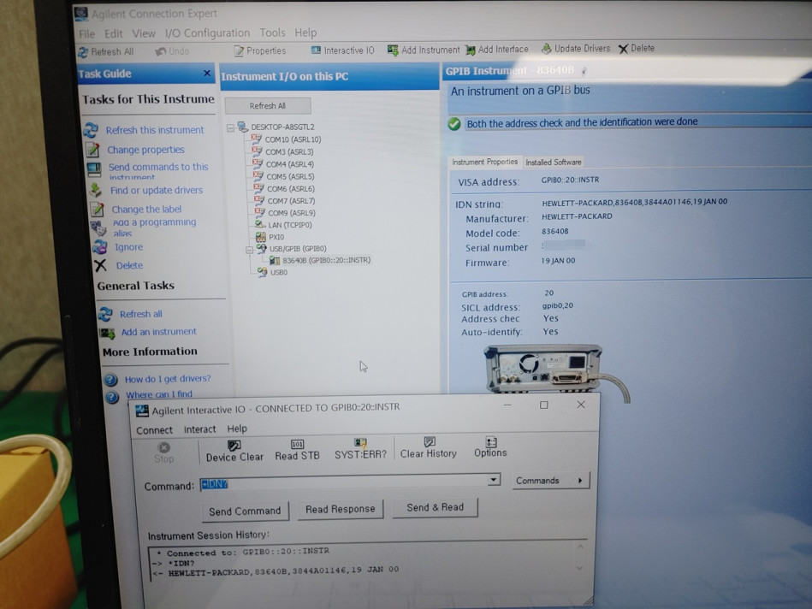Click Refresh all icon under General Tasks

coord(105,315)
